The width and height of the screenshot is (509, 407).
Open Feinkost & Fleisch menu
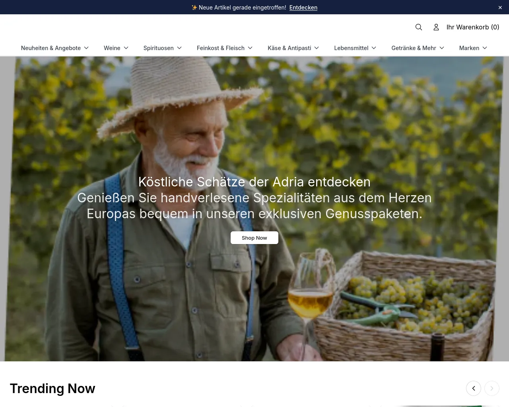coord(225,48)
